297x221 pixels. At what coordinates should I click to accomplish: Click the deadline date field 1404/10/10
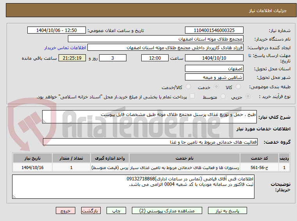[214, 58]
